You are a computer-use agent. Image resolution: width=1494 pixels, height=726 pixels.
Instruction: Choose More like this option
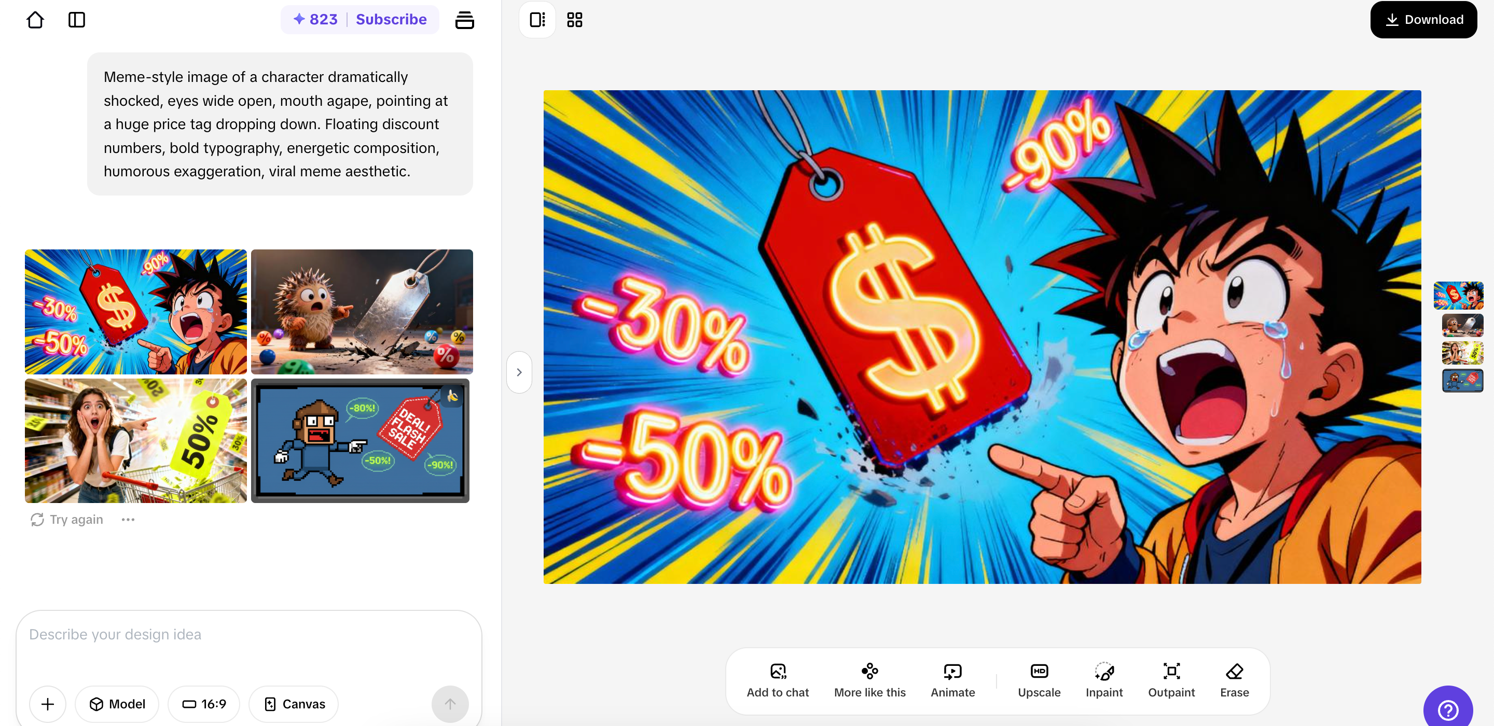(869, 681)
